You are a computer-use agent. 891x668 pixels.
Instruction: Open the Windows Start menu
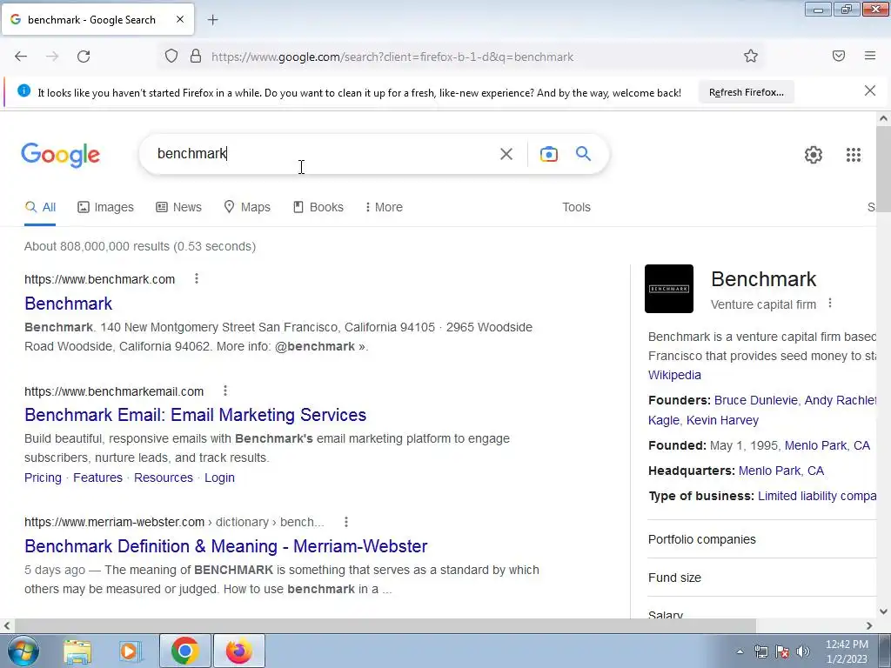(23, 651)
